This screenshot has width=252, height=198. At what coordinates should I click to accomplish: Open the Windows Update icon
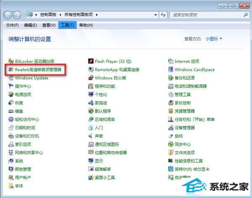click(11, 78)
